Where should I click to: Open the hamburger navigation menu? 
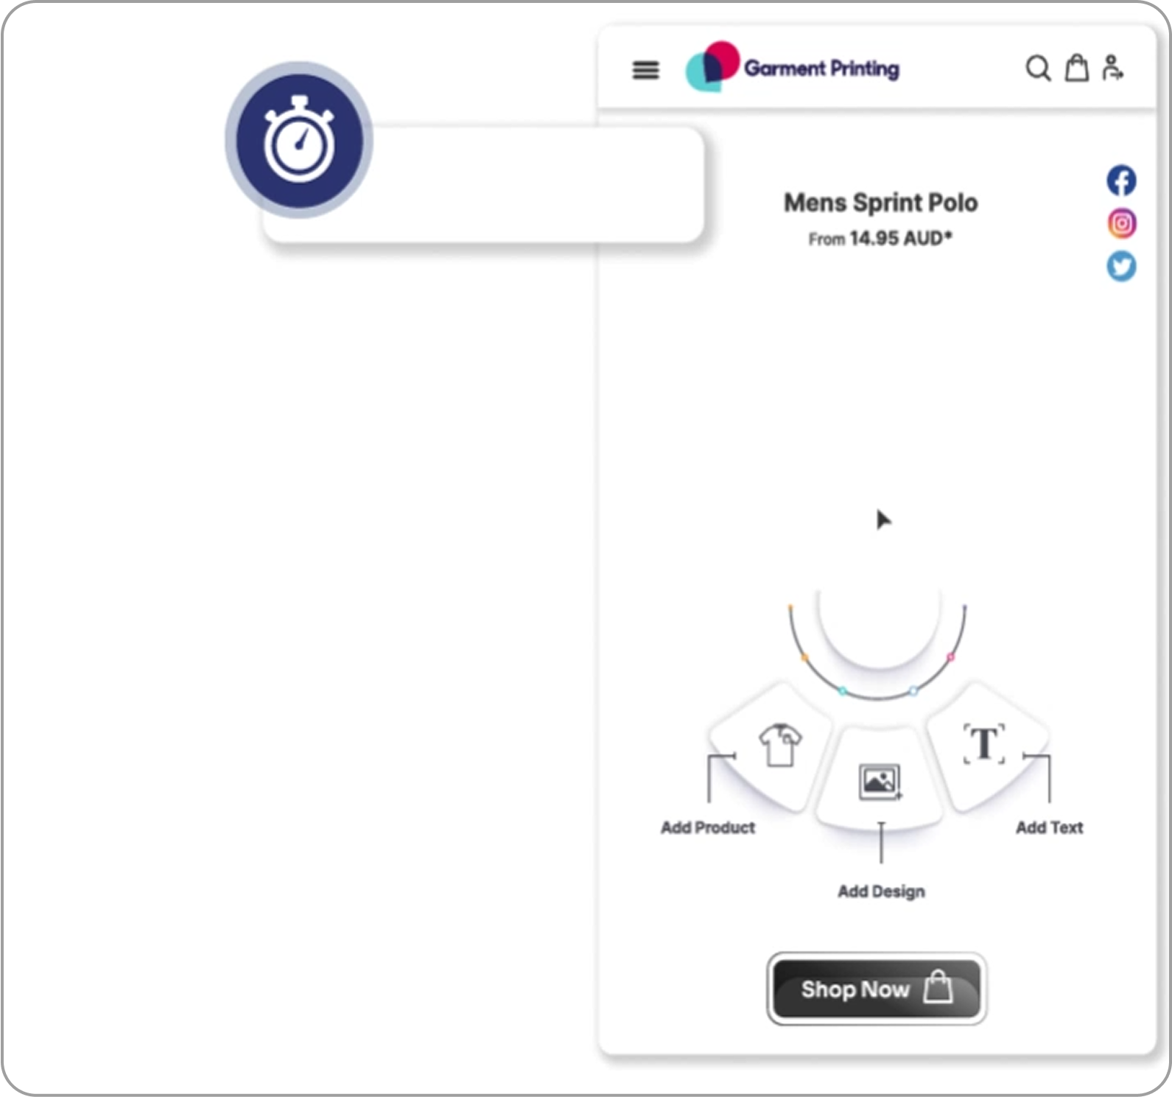click(x=645, y=70)
